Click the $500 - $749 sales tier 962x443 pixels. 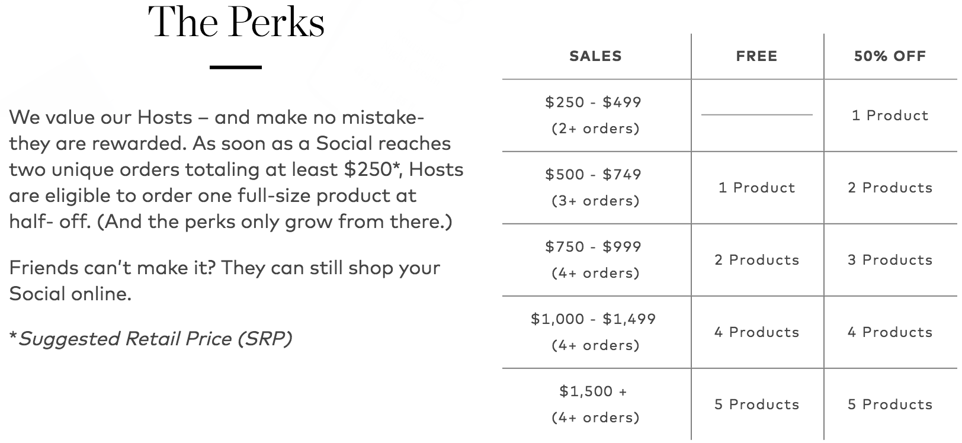[594, 174]
